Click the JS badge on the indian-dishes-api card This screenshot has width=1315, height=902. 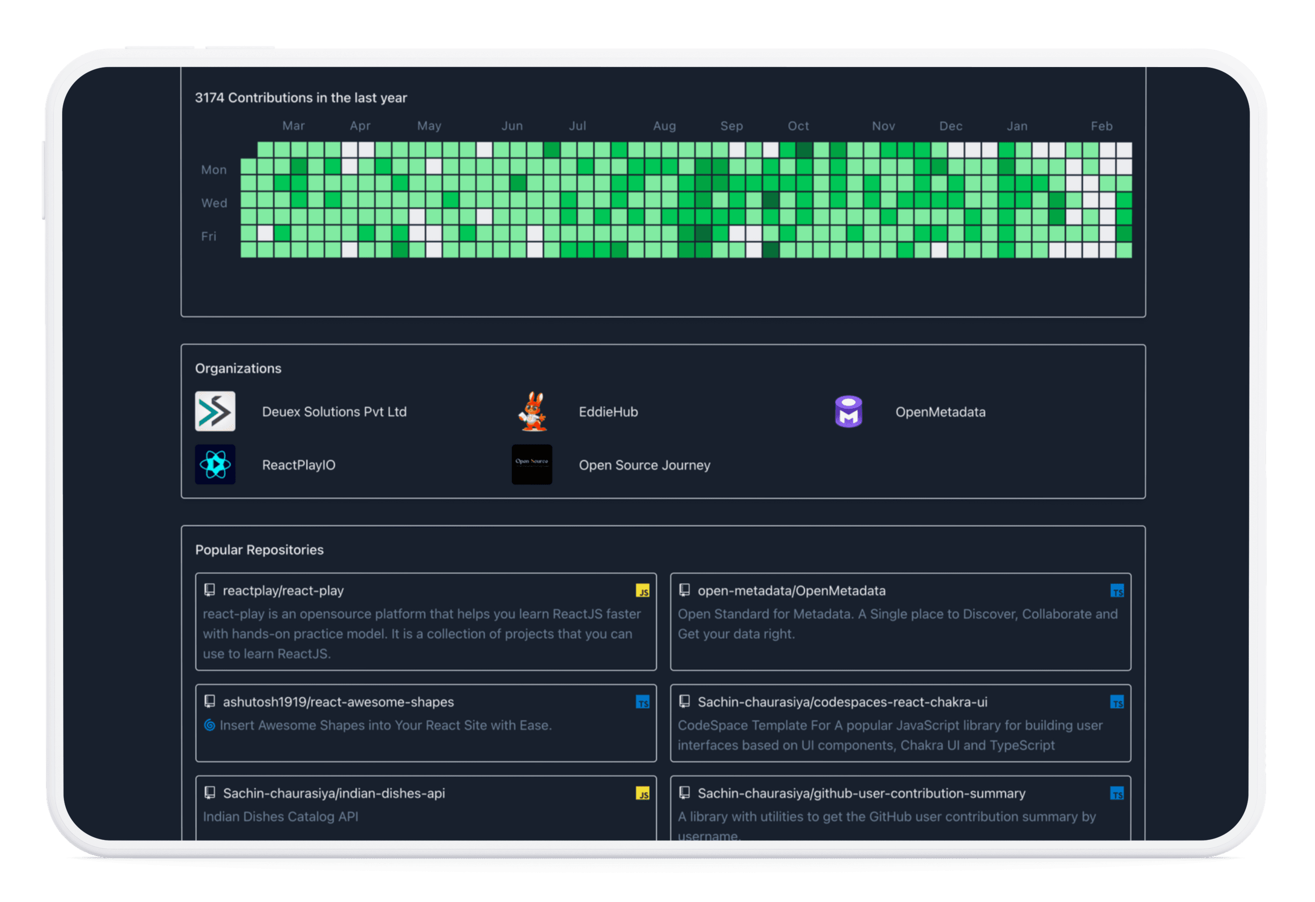tap(642, 793)
